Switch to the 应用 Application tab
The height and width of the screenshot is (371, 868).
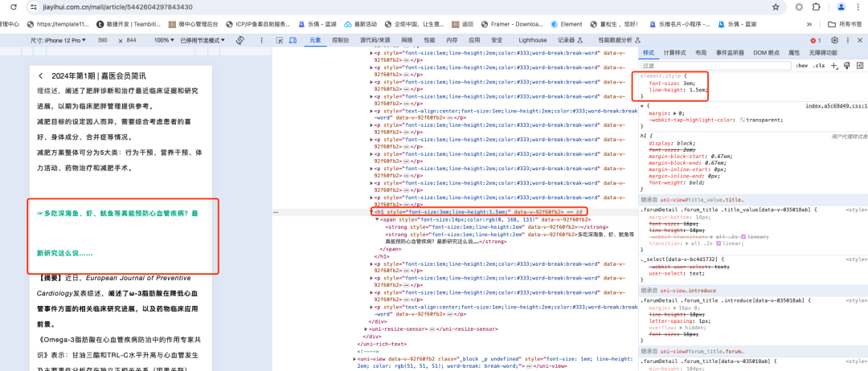coord(474,40)
